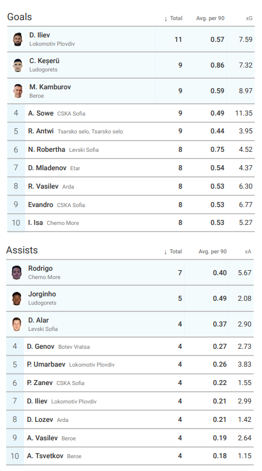This screenshot has width=262, height=471.
Task: Select M. Kamburov's profile photo
Action: click(x=18, y=91)
